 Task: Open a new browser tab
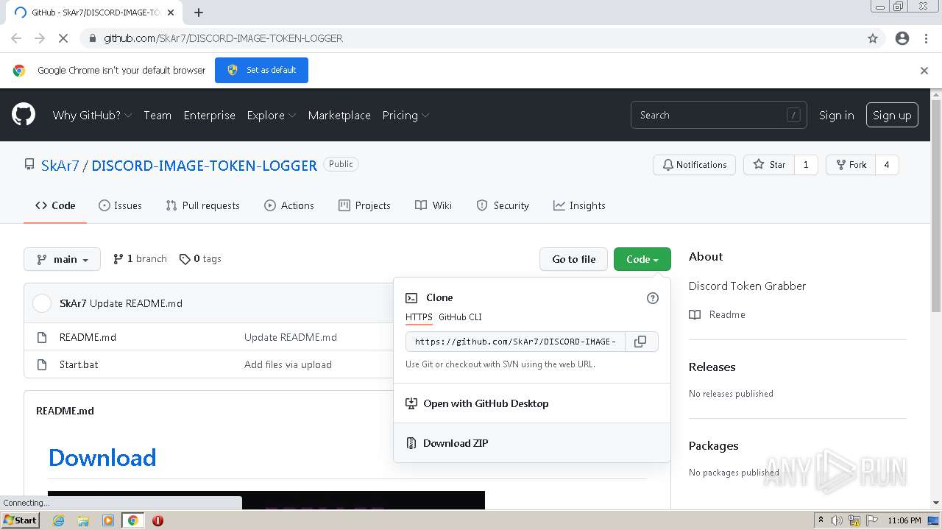[199, 13]
